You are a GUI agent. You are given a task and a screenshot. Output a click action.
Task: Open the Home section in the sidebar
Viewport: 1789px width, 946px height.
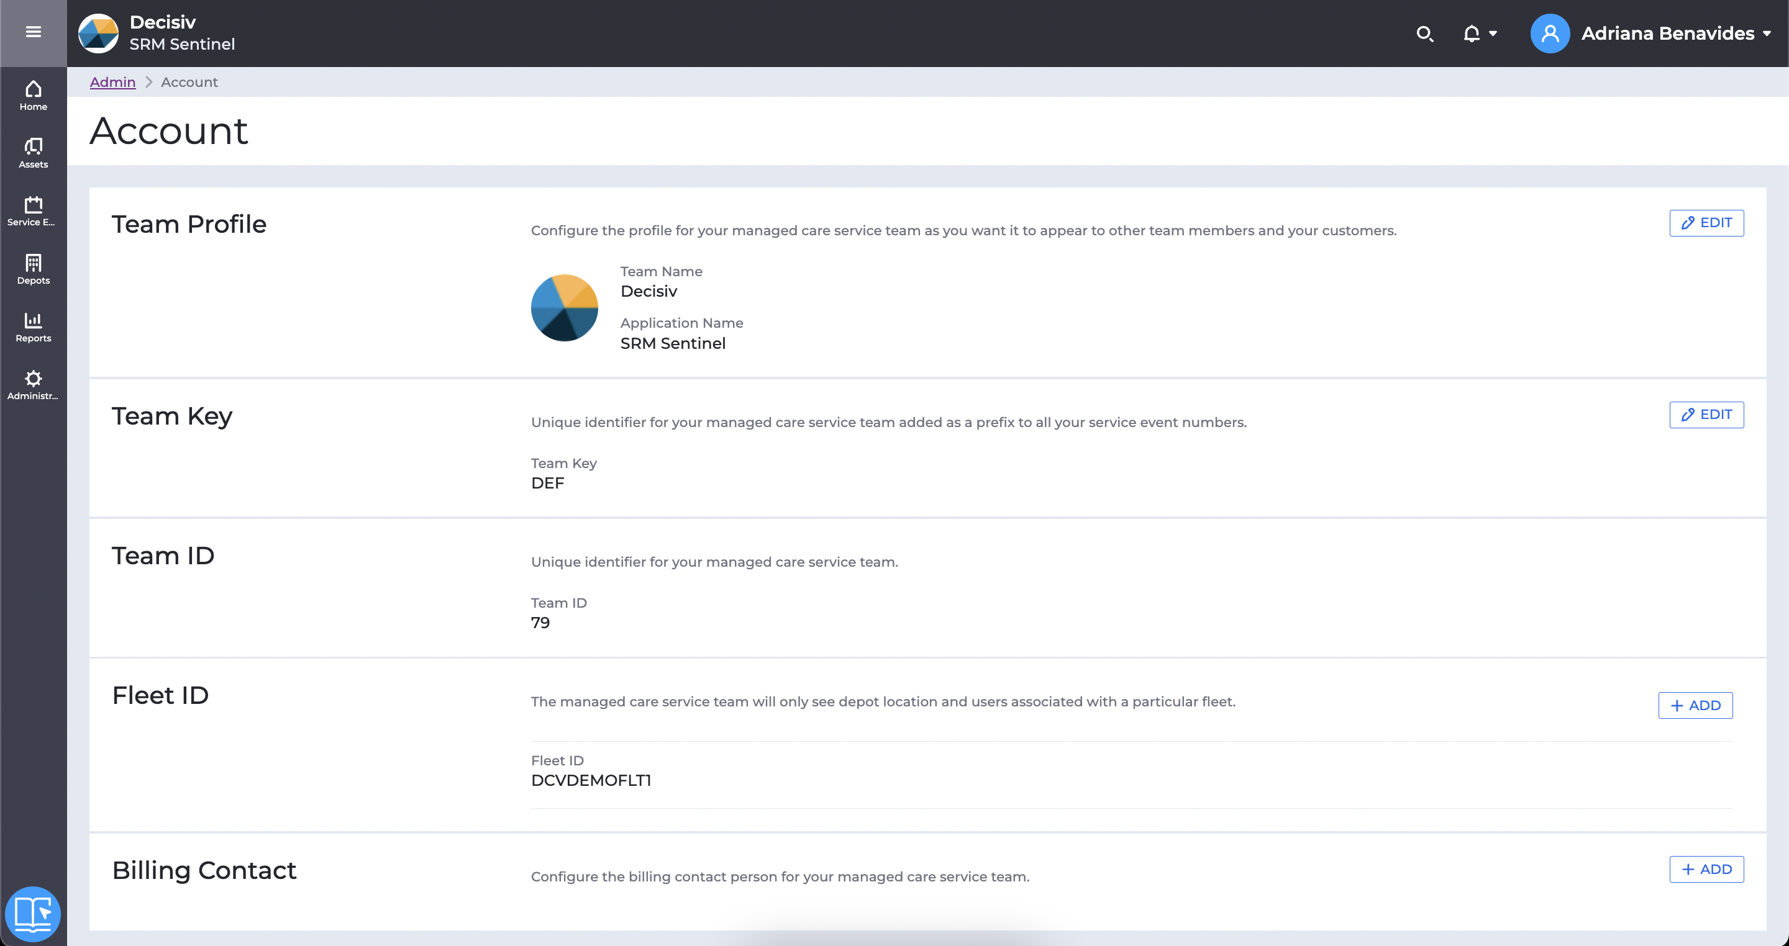click(33, 95)
